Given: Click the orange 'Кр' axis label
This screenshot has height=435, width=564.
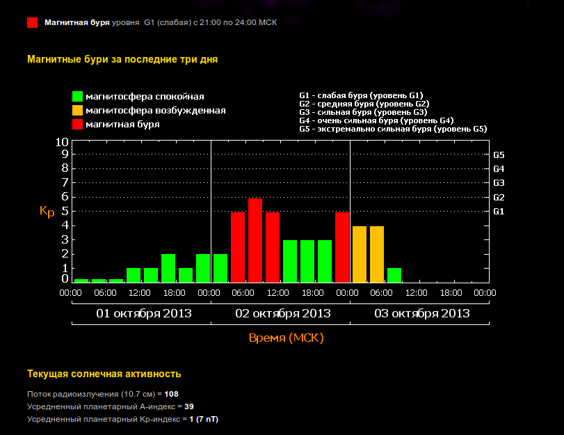Looking at the screenshot, I should coord(47,211).
